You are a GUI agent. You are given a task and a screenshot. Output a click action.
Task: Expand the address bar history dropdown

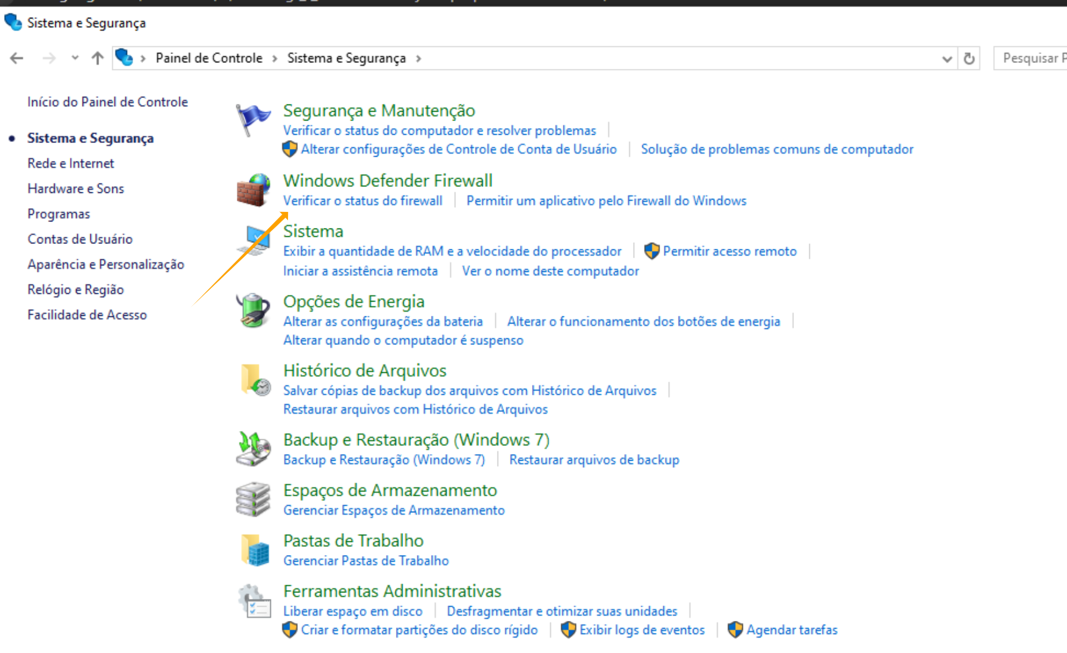coord(947,59)
